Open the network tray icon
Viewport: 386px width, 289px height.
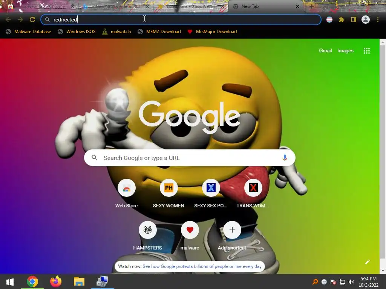[342, 282]
